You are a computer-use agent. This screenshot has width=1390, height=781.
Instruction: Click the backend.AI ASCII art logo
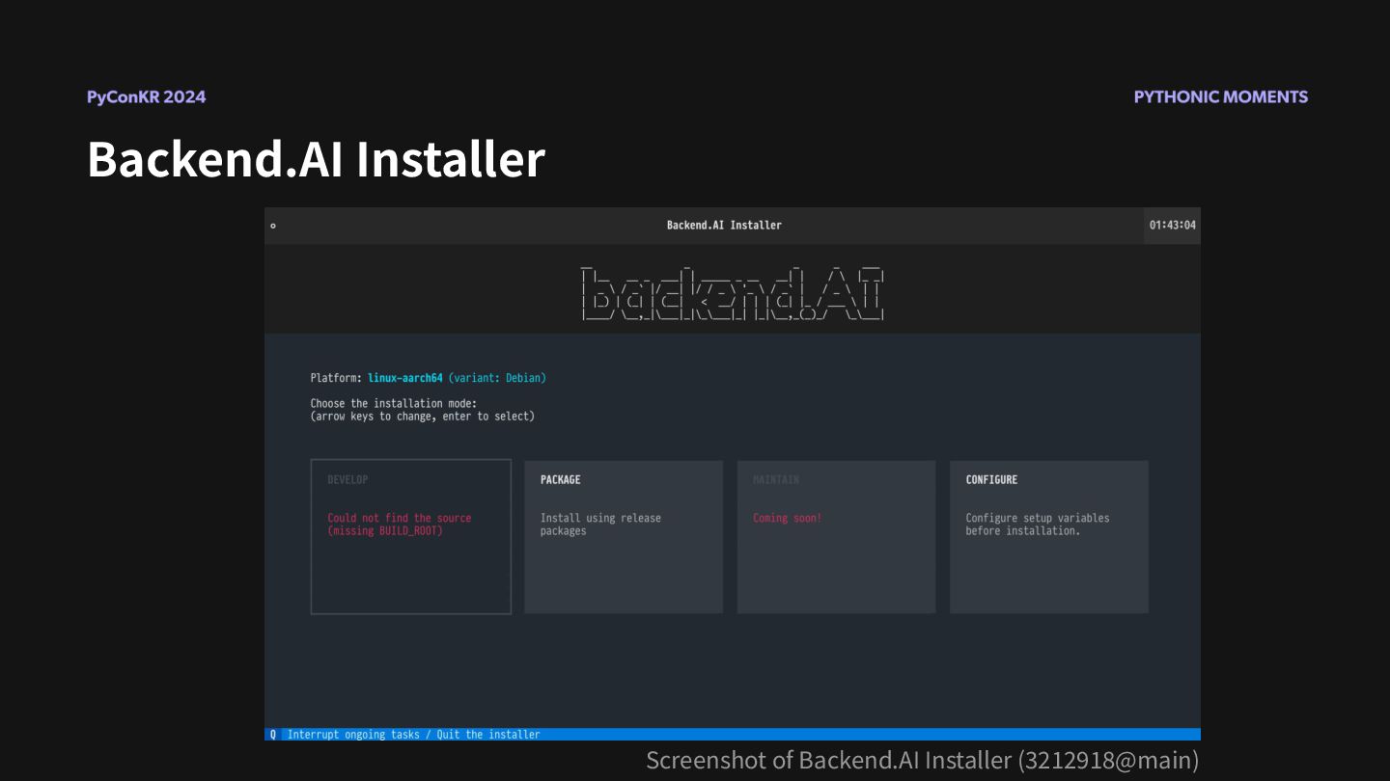tap(733, 292)
